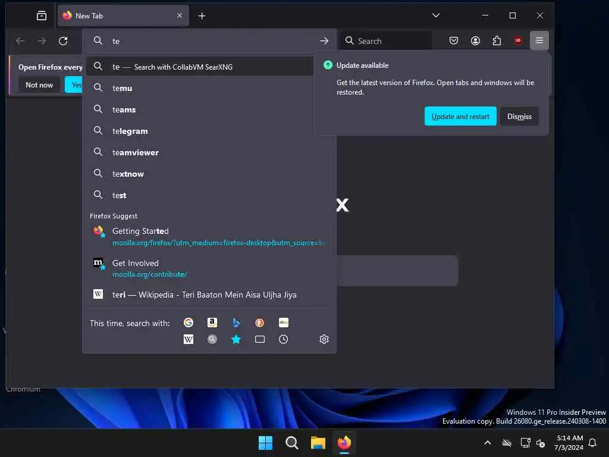Click the network tray icon
The width and height of the screenshot is (609, 457).
click(525, 443)
